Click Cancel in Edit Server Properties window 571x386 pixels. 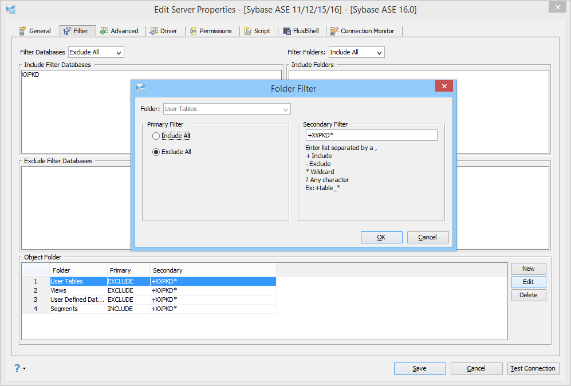(477, 368)
